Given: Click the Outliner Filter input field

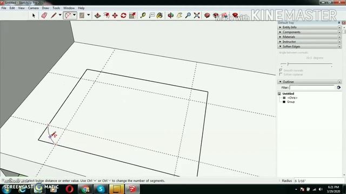Looking at the screenshot, I should coord(312,87).
